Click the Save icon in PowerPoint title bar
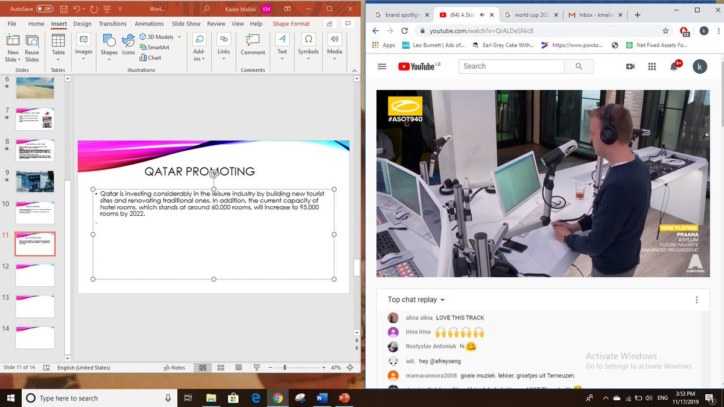The width and height of the screenshot is (724, 407). [63, 9]
